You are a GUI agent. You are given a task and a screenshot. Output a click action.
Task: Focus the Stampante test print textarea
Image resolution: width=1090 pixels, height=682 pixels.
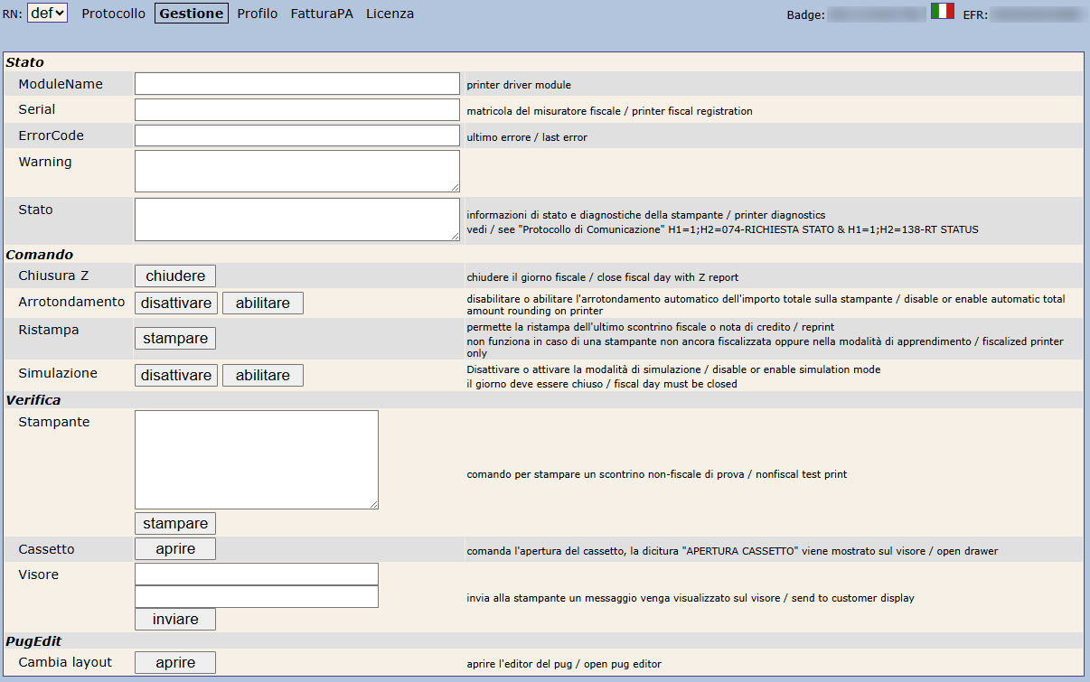256,459
